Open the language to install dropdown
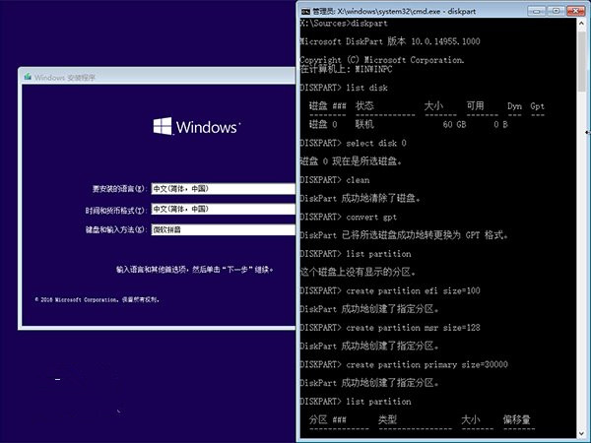 click(x=224, y=189)
